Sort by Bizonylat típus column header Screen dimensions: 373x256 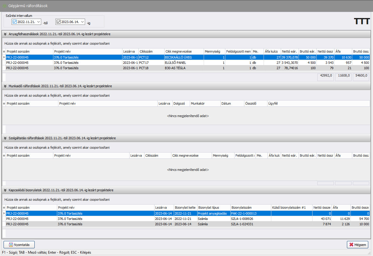[x=213, y=208]
